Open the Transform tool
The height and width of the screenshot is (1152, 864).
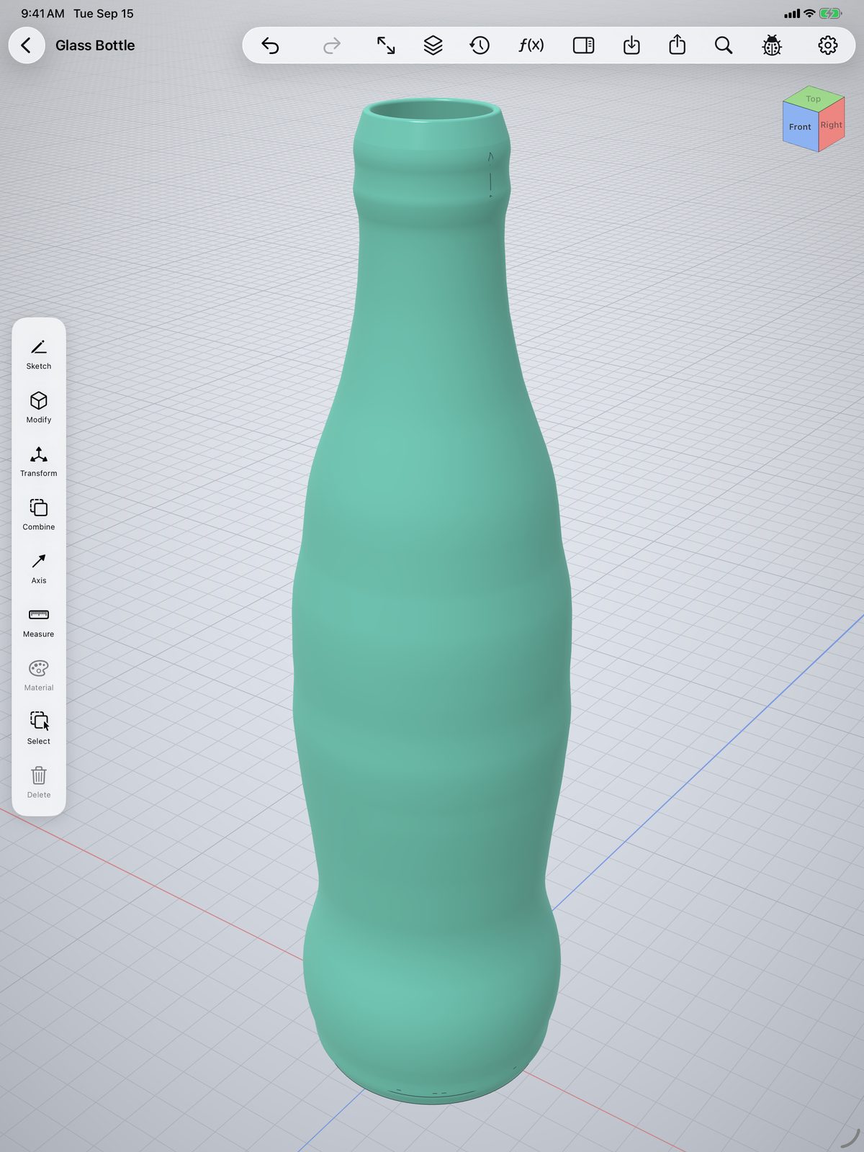(x=39, y=462)
